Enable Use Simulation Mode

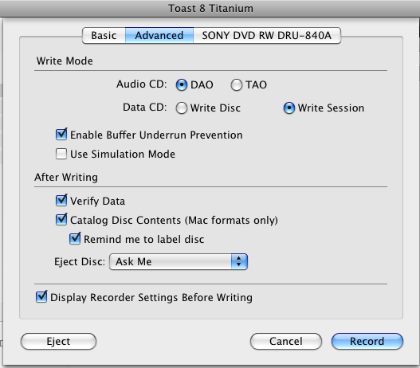coord(61,154)
